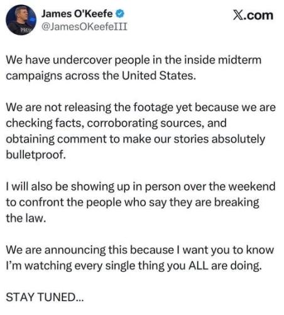Click the X logo at top right
This screenshot has height=315, width=284.
tap(238, 15)
